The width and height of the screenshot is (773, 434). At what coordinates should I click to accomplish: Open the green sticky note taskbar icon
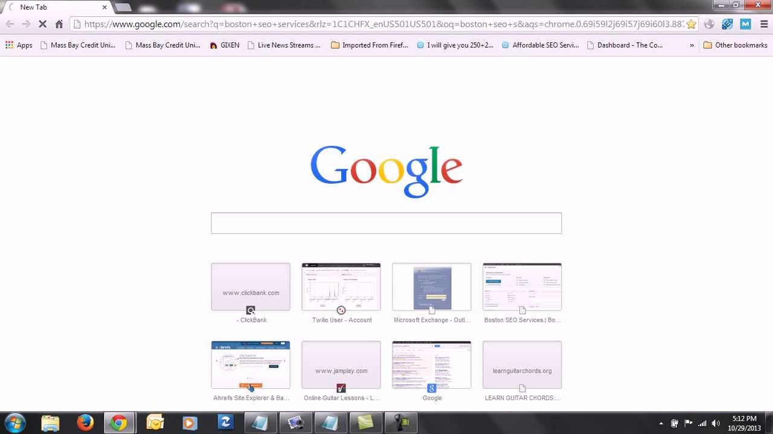365,423
